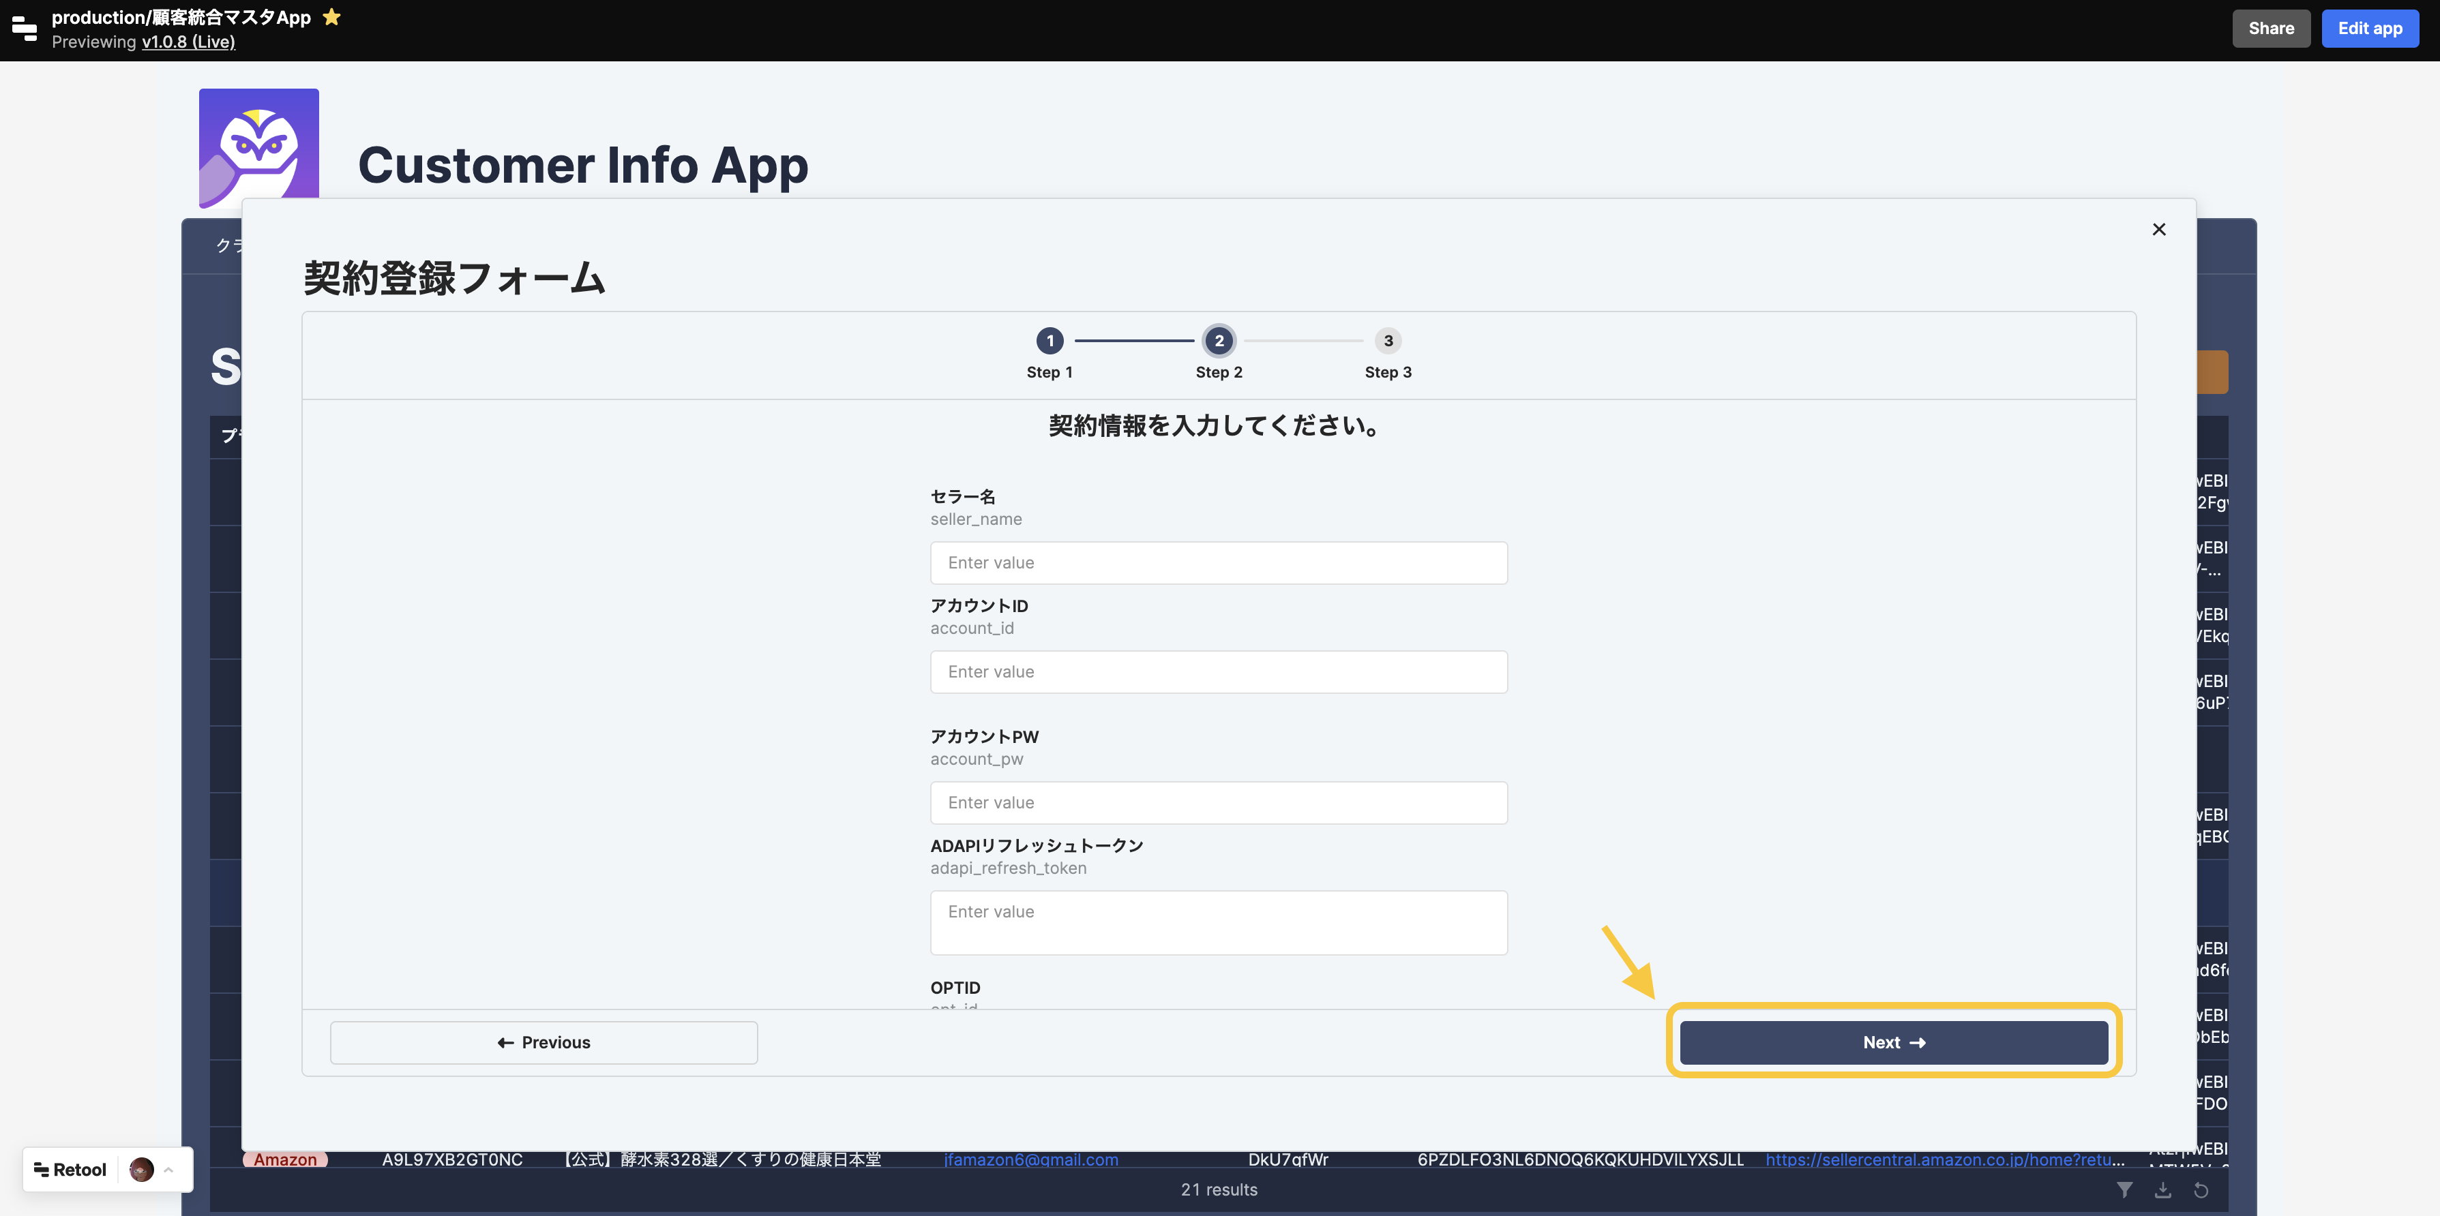This screenshot has height=1216, width=2440.
Task: Toggle the favorite star next to the app name
Action: [331, 16]
